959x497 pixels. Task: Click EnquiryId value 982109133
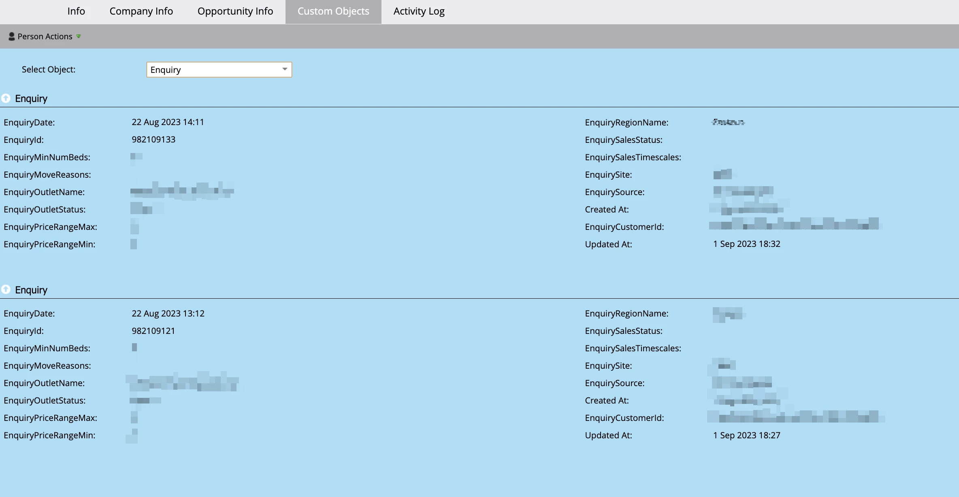coord(153,139)
